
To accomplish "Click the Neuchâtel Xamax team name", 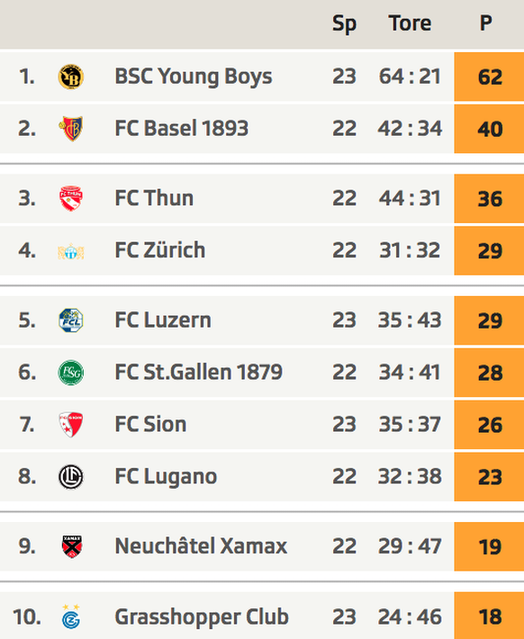I will (x=201, y=546).
